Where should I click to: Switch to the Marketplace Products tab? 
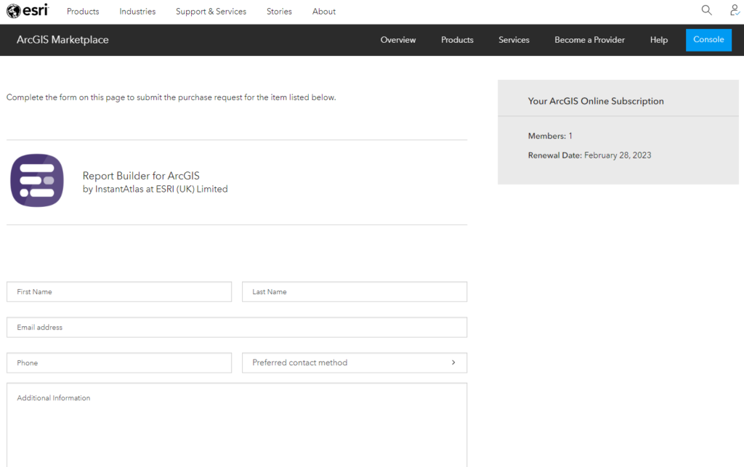tap(457, 40)
